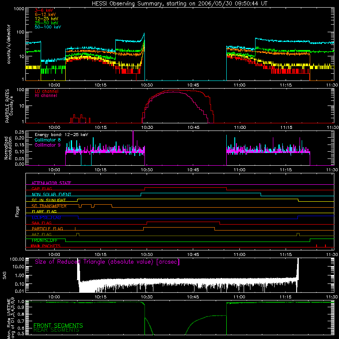Click the 10:45 time label under the counts plot
Viewport: 339px width, 339px height.
(x=193, y=85)
